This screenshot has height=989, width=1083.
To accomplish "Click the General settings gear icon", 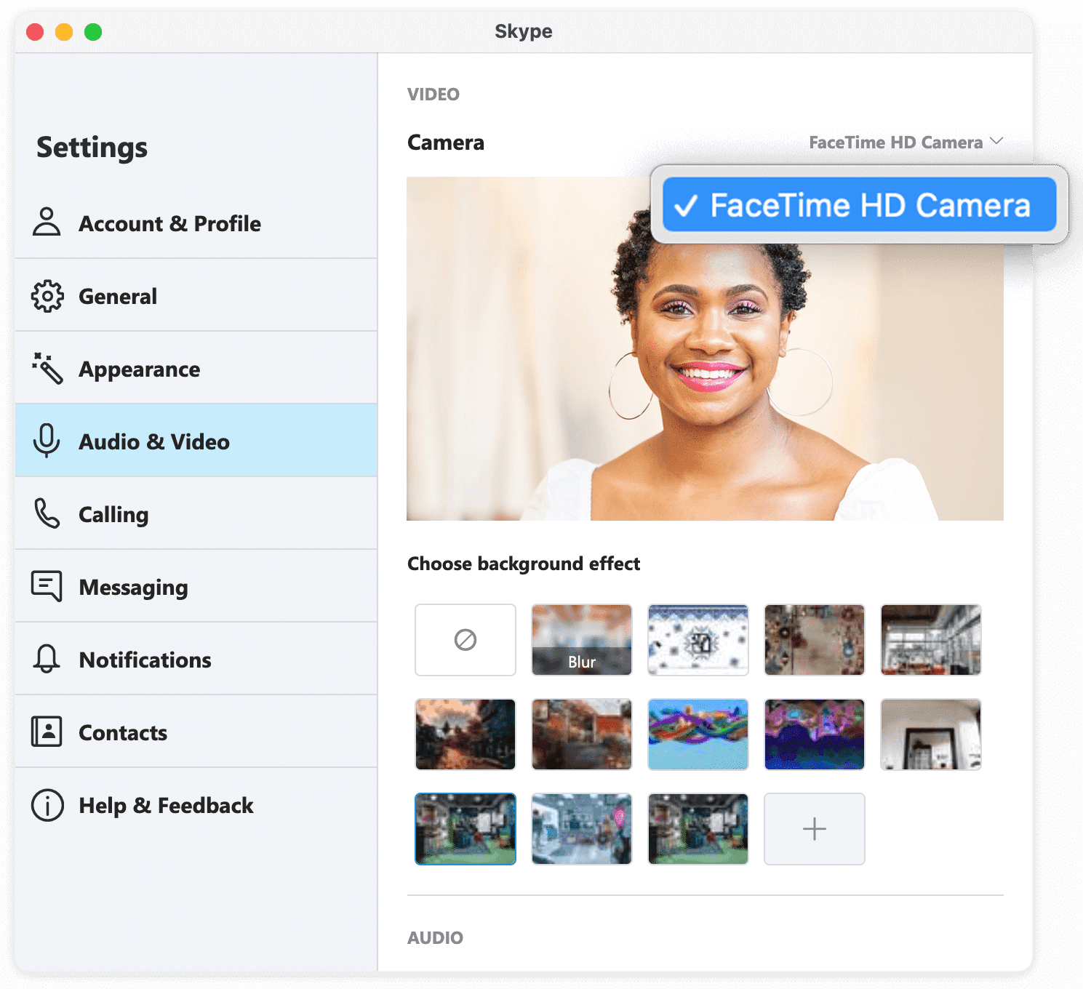I will 47,296.
